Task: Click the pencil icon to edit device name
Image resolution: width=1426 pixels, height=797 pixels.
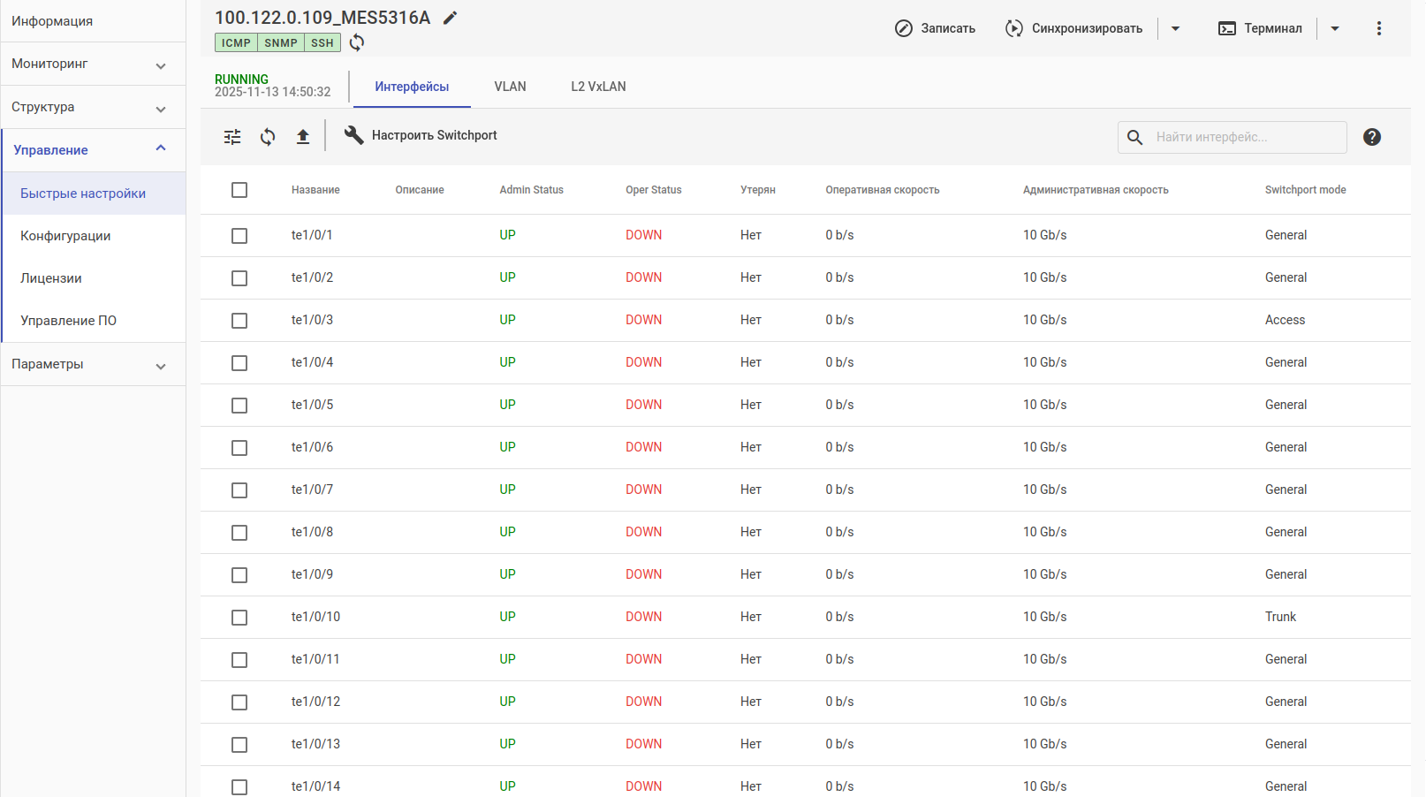Action: pyautogui.click(x=450, y=19)
